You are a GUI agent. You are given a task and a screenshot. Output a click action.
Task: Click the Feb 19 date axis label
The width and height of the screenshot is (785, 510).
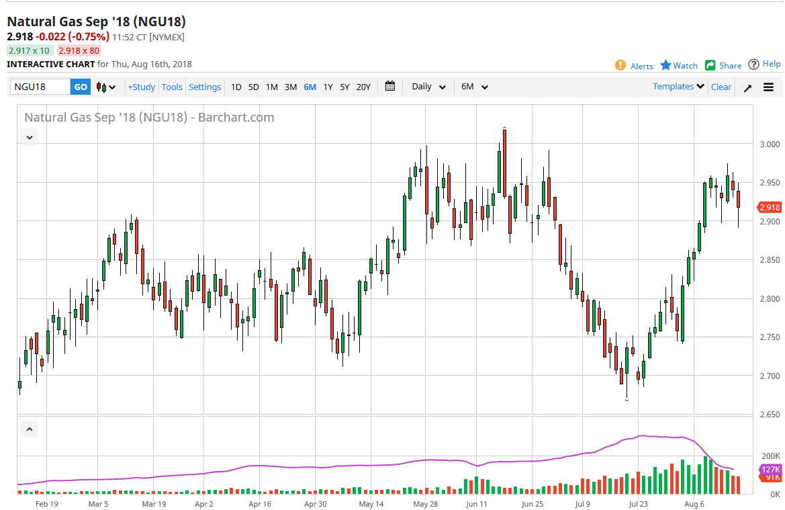[x=46, y=504]
